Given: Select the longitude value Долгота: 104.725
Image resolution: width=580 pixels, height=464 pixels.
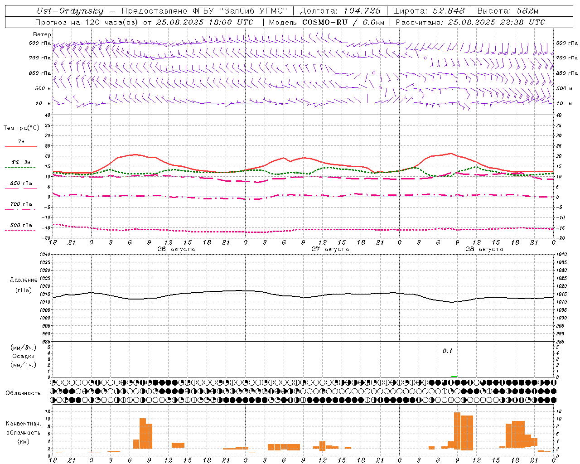Looking at the screenshot, I should coord(340,11).
